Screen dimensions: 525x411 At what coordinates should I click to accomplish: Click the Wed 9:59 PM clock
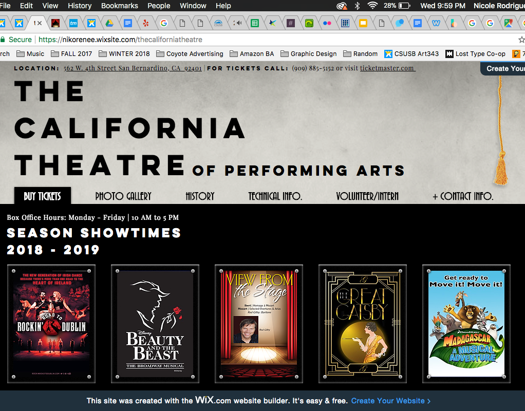pos(443,6)
